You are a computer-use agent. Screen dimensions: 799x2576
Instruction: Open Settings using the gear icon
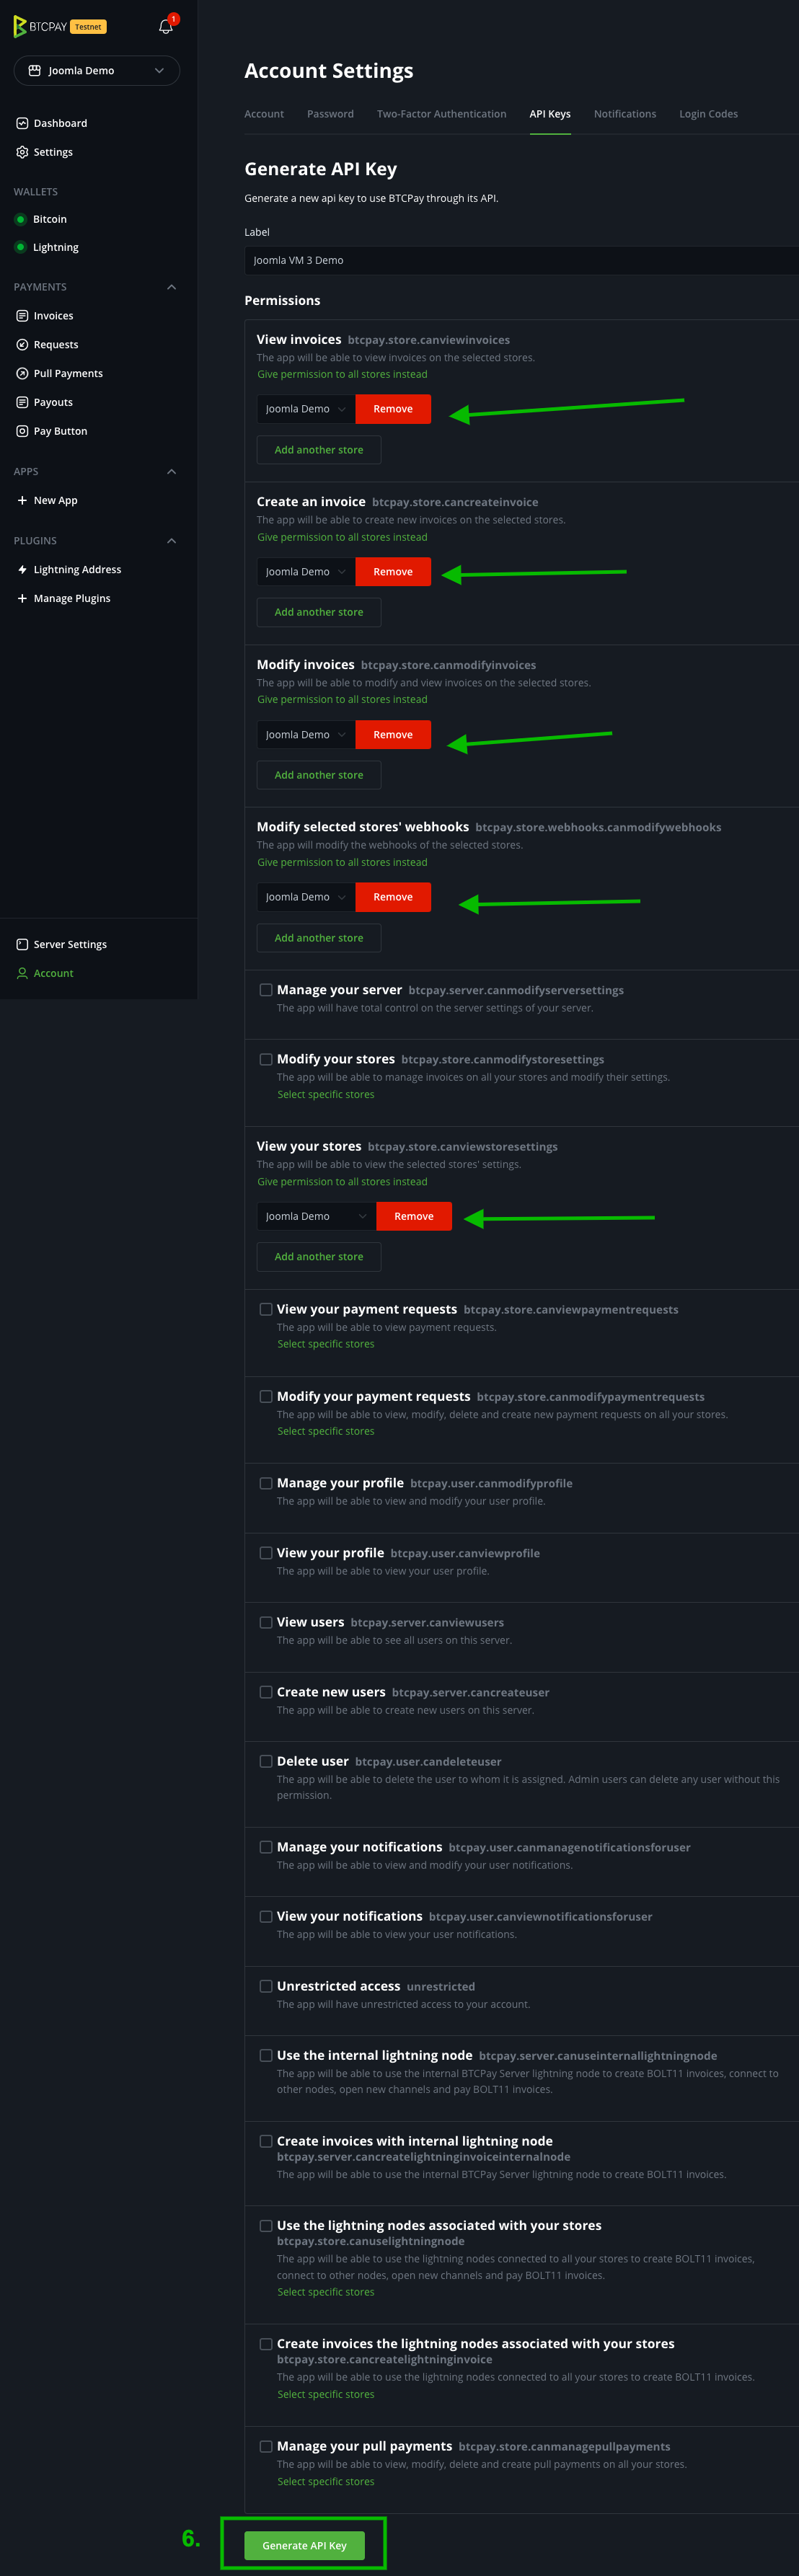pyautogui.click(x=22, y=152)
